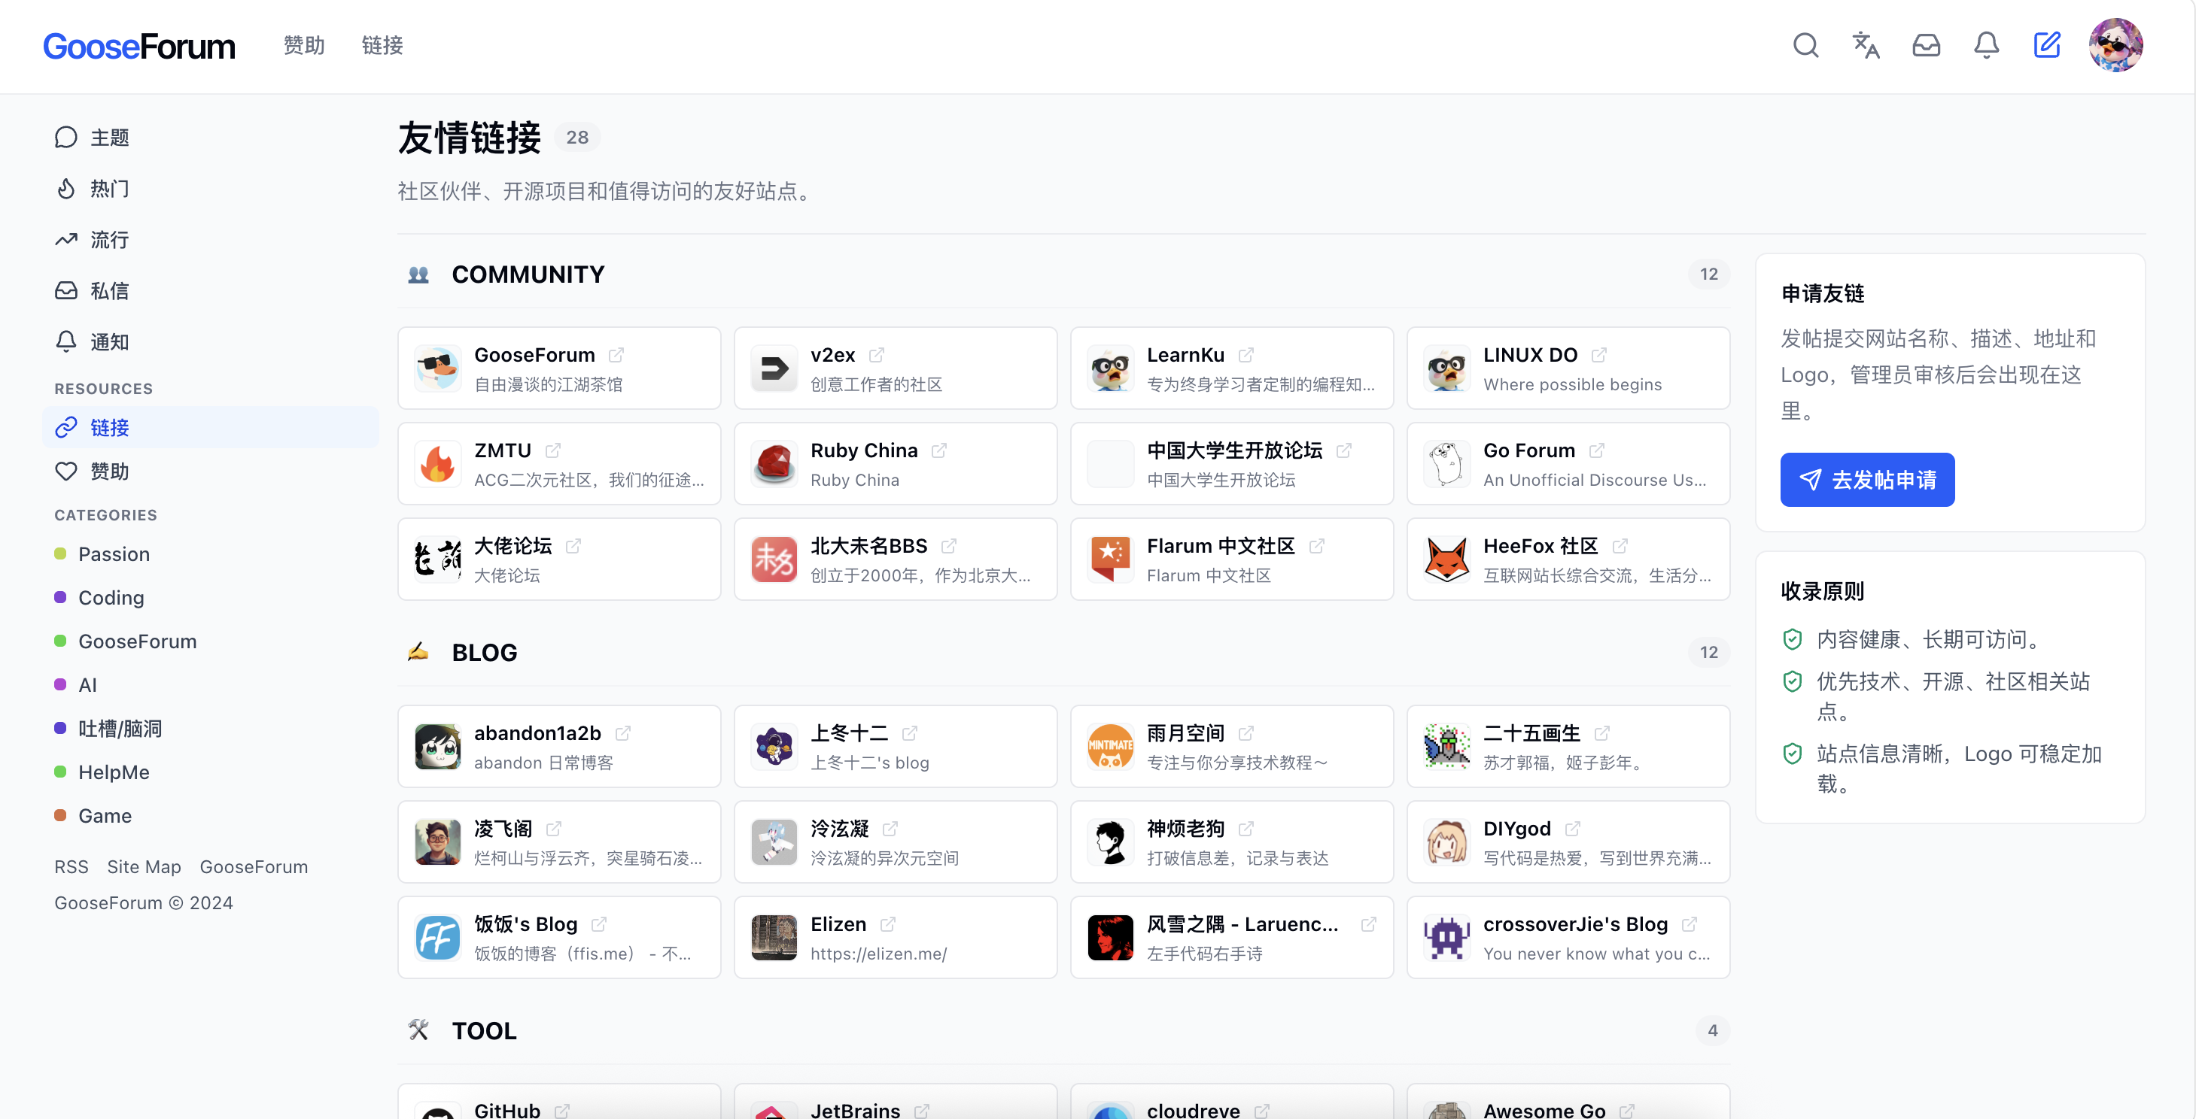Open 中国大学生开放论坛 link card
Screen dimensions: 2199x1119
pos(1232,464)
